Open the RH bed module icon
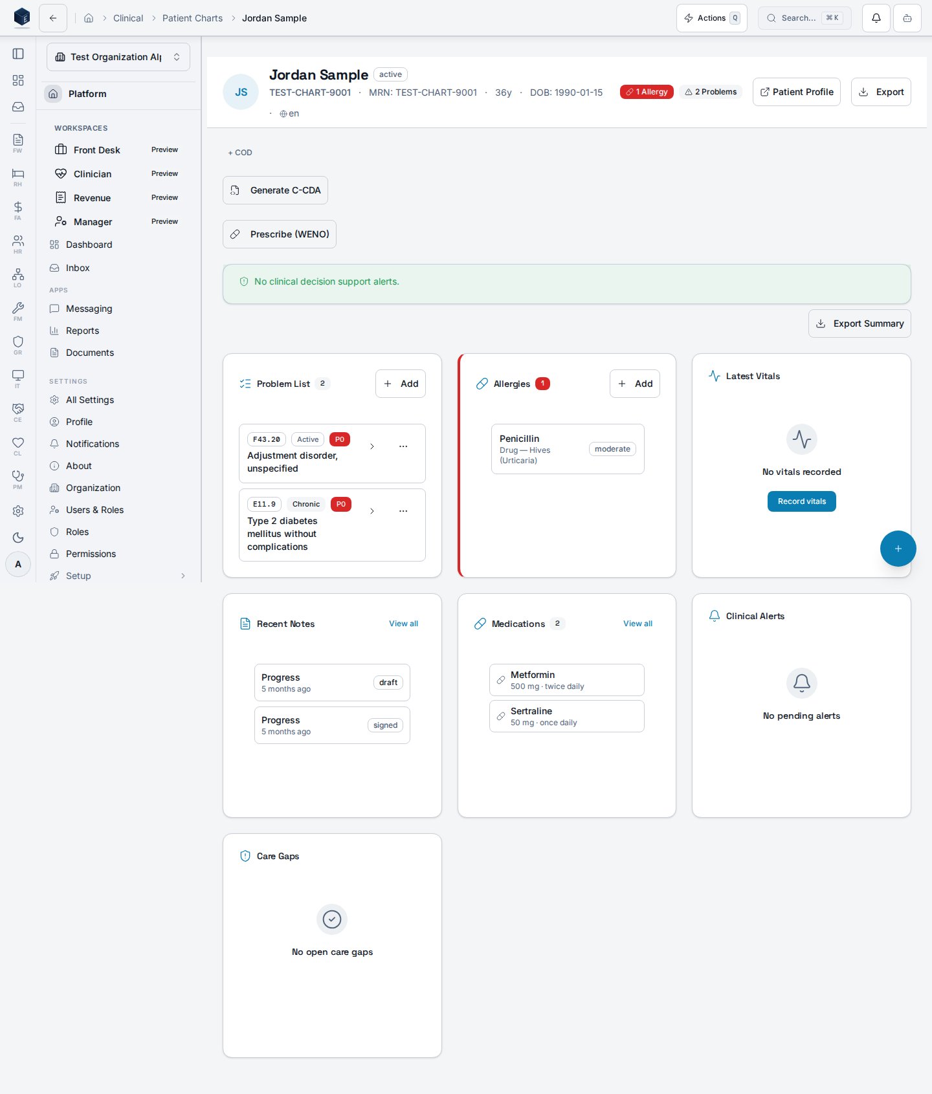932x1094 pixels. coord(18,177)
